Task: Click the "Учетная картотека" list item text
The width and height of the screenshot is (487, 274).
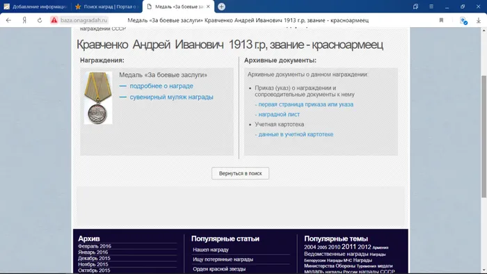Action: [280, 124]
